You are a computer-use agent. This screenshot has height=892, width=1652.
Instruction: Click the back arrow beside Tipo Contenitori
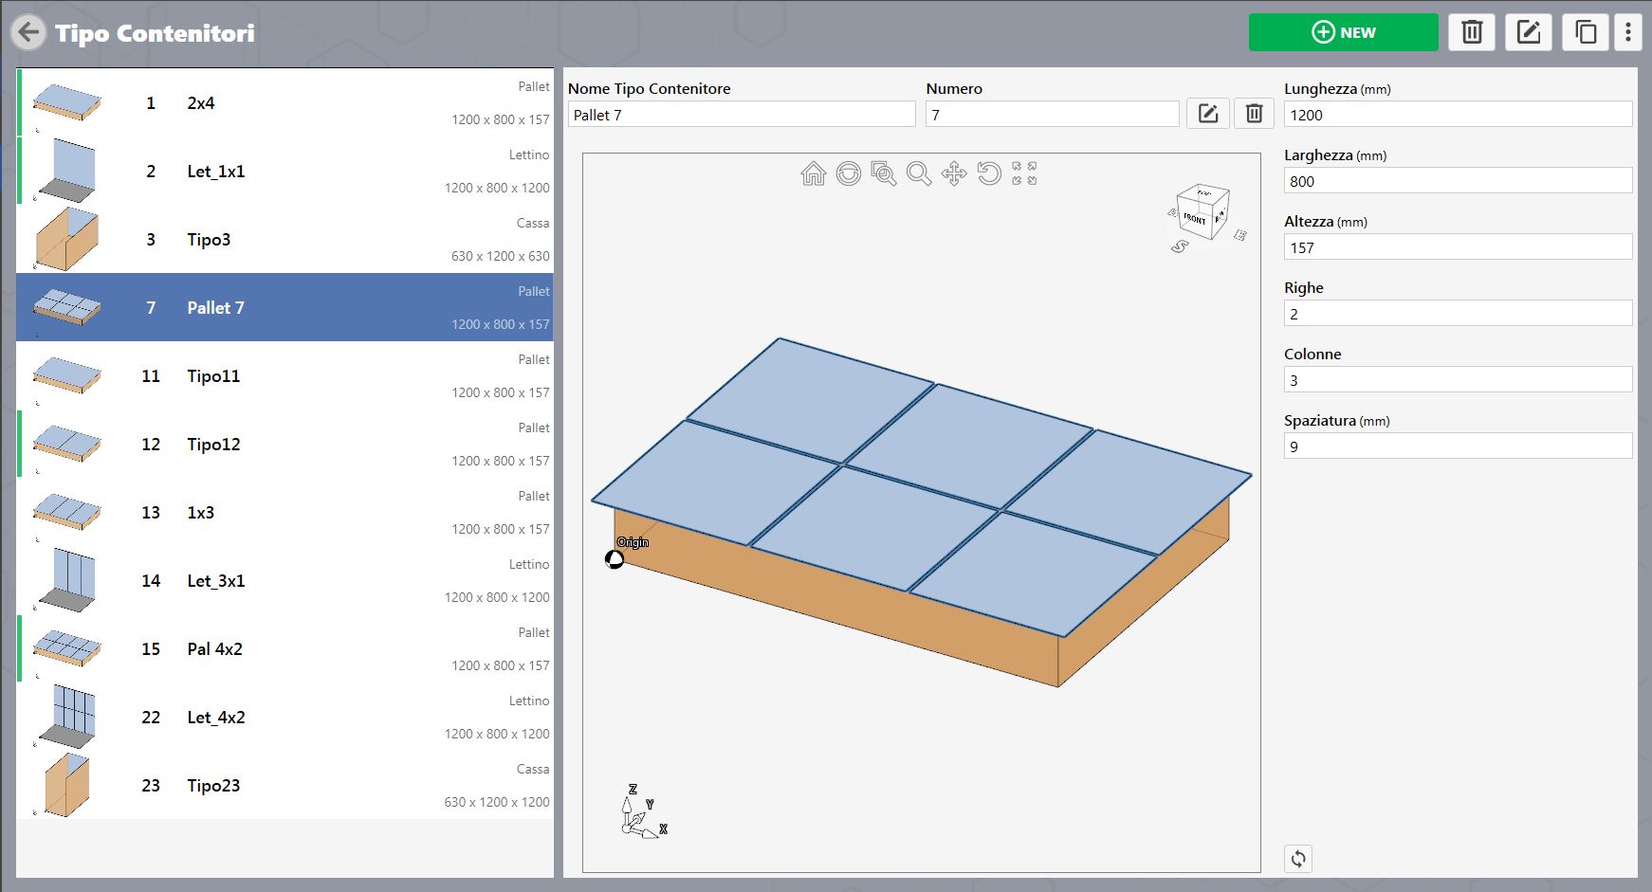(28, 32)
